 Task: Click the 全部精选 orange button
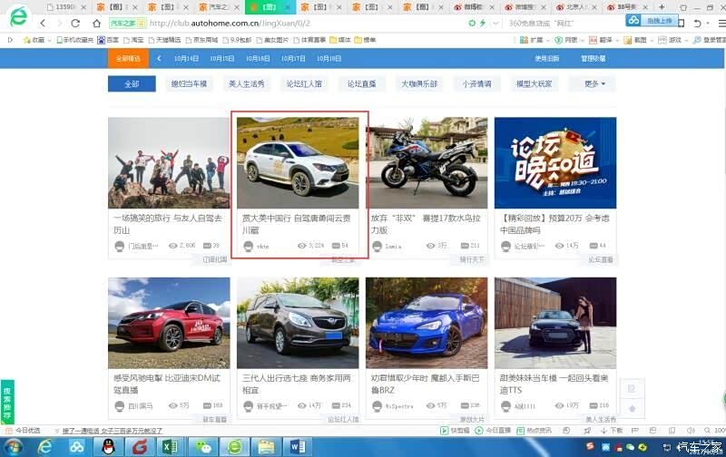[x=128, y=58]
